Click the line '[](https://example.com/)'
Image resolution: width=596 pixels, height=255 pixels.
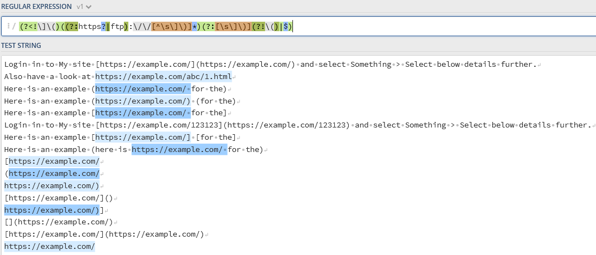pyautogui.click(x=59, y=222)
